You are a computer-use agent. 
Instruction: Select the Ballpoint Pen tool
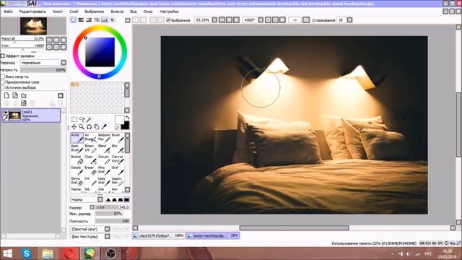104,138
